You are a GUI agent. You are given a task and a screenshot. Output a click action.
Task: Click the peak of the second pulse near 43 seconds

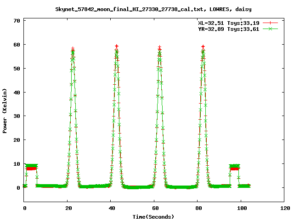click(117, 46)
